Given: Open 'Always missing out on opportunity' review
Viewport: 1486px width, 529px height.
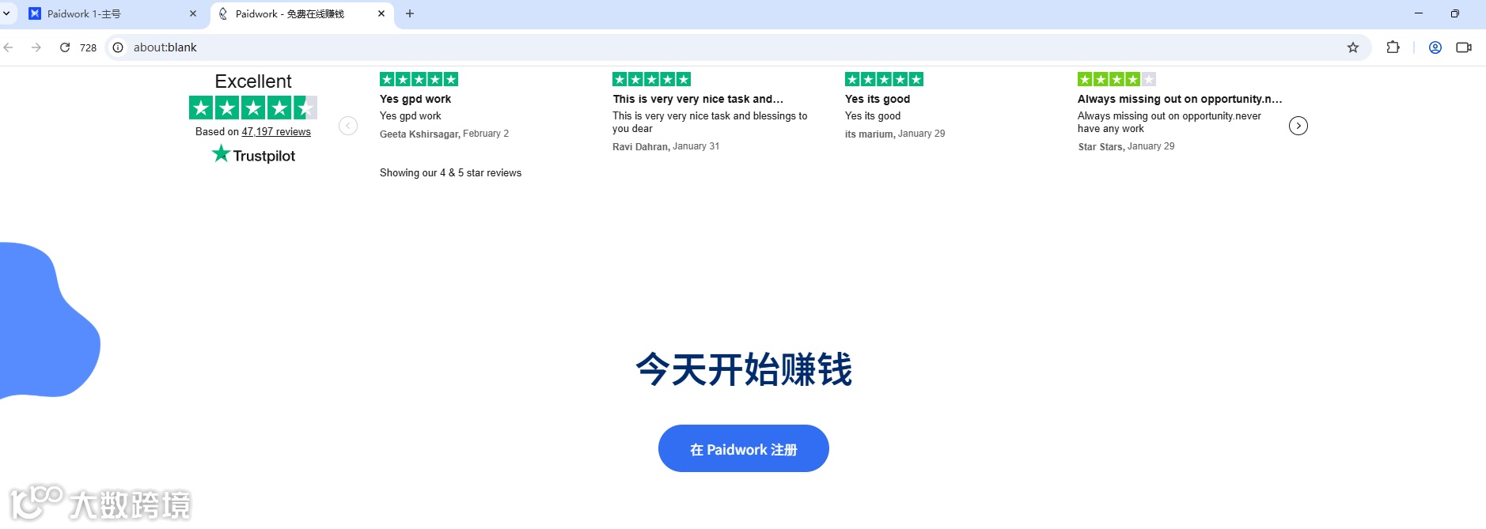Looking at the screenshot, I should pos(1180,99).
